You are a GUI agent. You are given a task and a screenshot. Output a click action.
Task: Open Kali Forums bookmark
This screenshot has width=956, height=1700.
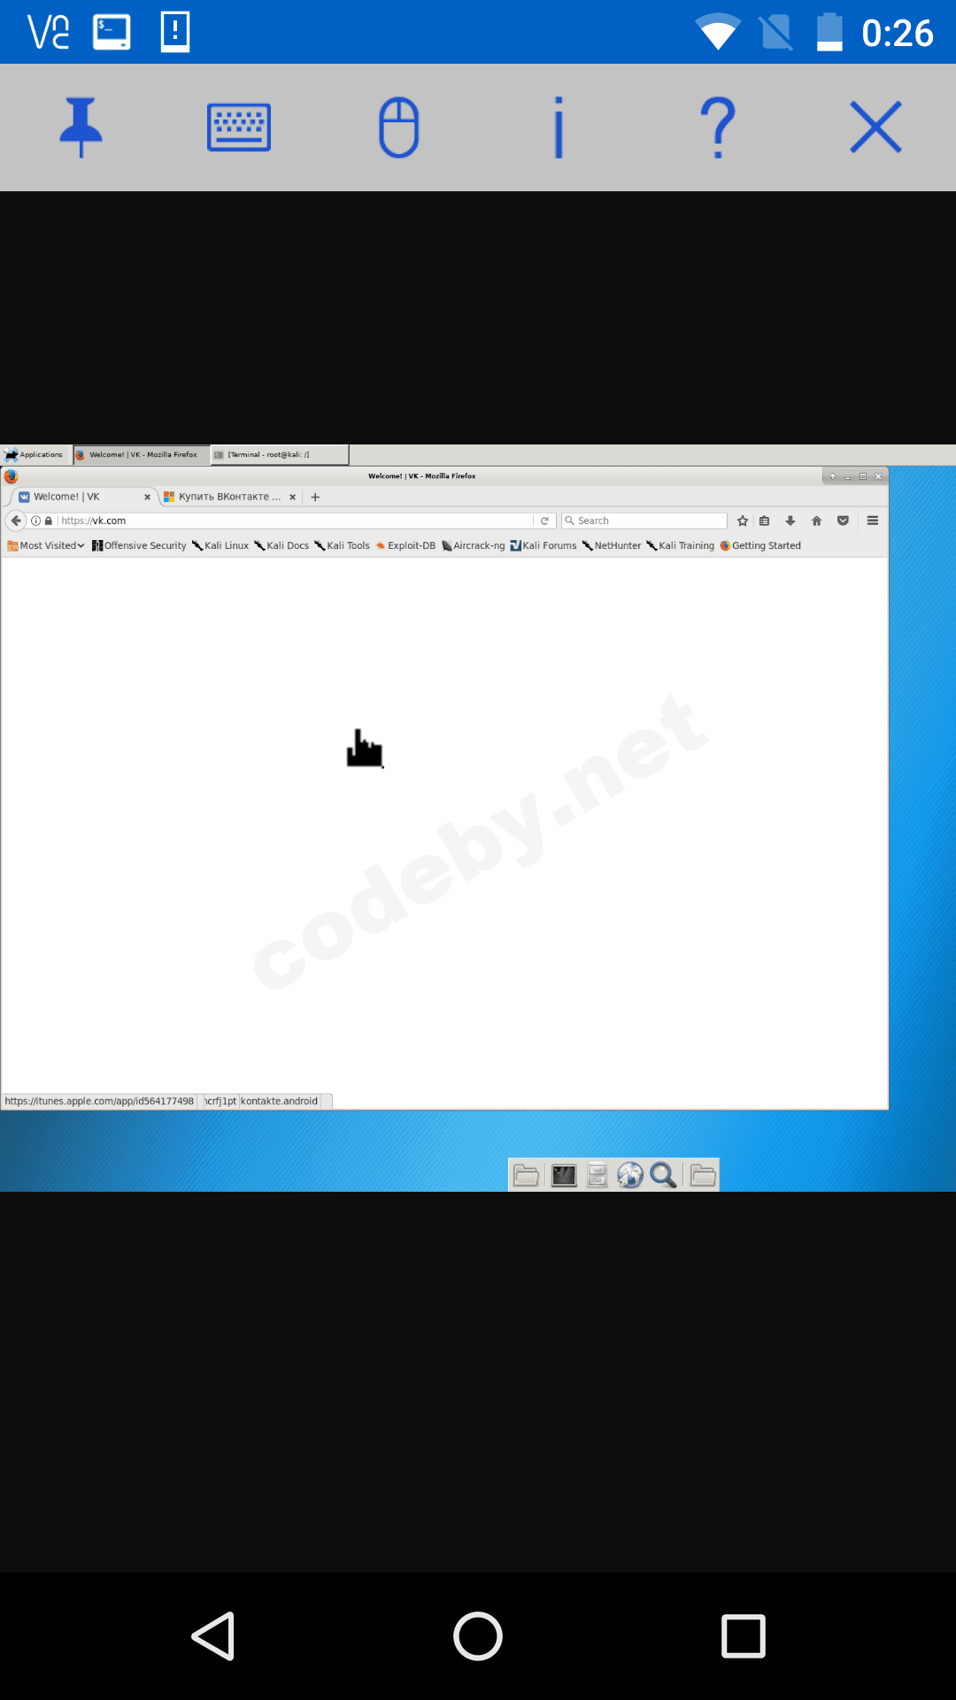pos(544,545)
